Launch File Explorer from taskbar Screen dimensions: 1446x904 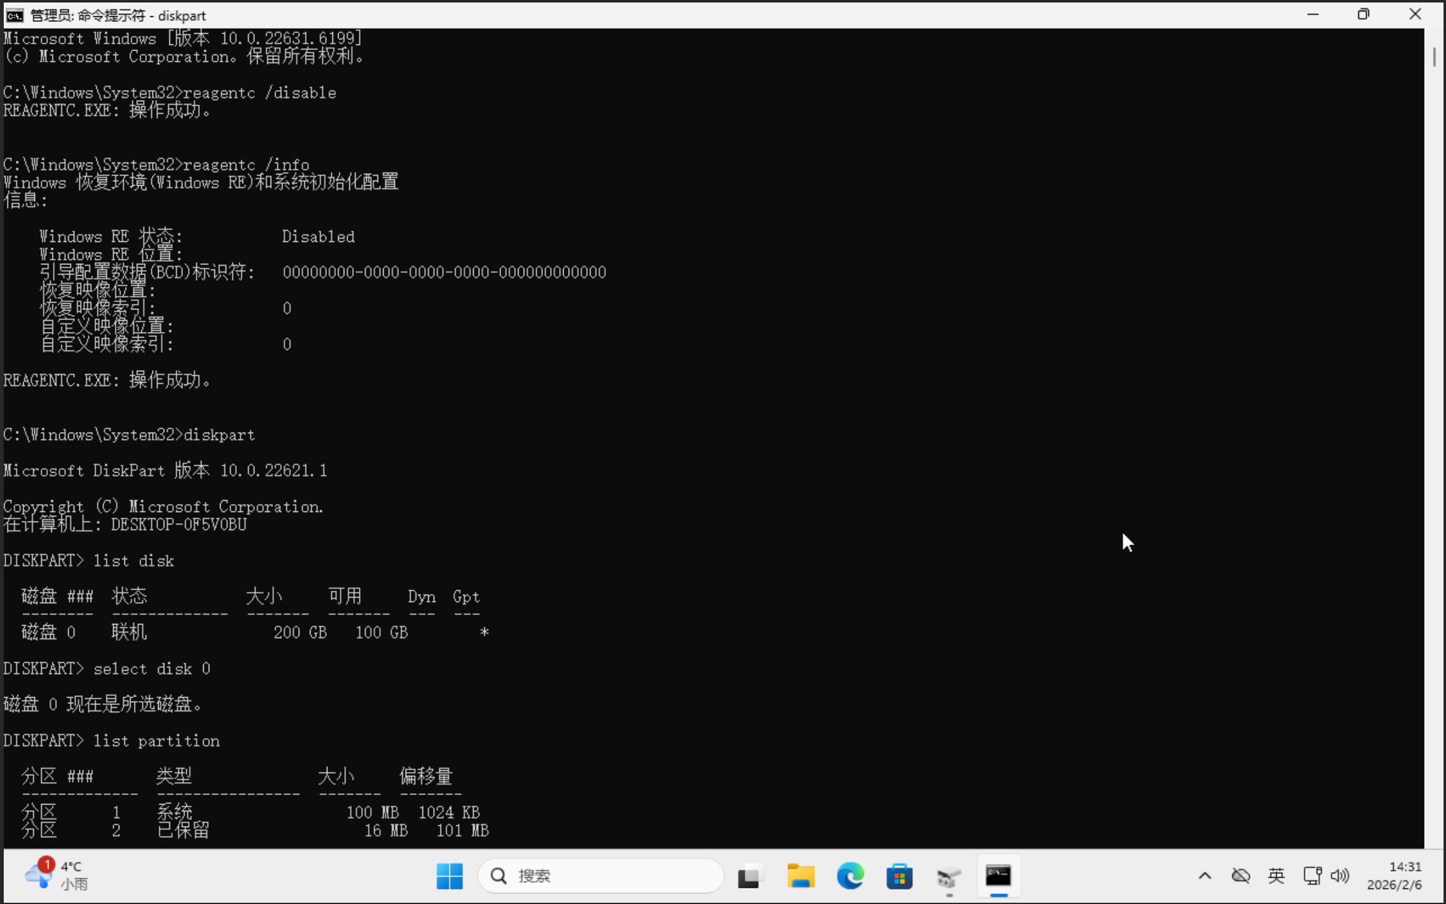[800, 876]
